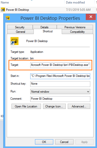This screenshot has height=148, width=97.
Task: Click the Run: label
Action: click(x=13, y=91)
